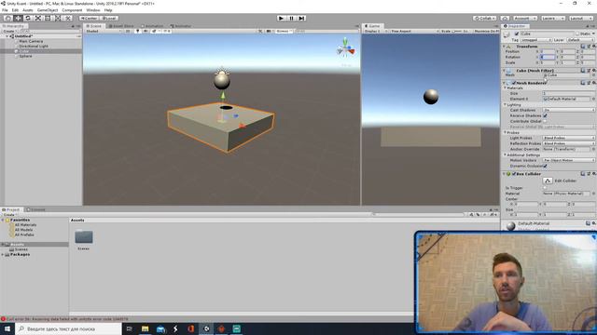Open Box Collider settings gear

coord(594,174)
